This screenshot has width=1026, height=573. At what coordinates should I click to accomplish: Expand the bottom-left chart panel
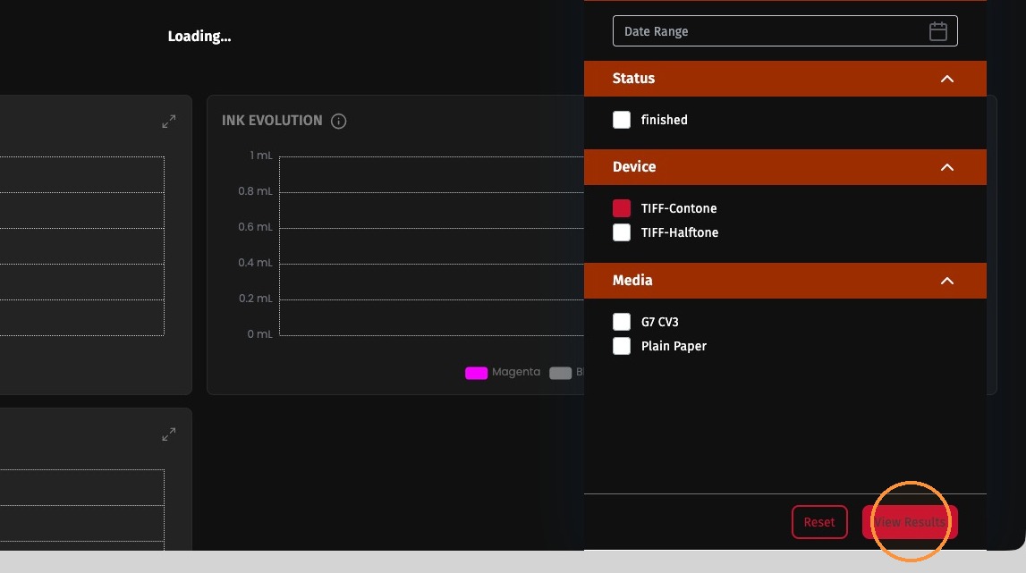[169, 434]
